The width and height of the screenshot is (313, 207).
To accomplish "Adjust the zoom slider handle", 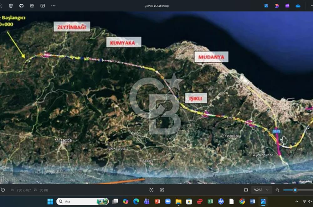I will (295, 190).
